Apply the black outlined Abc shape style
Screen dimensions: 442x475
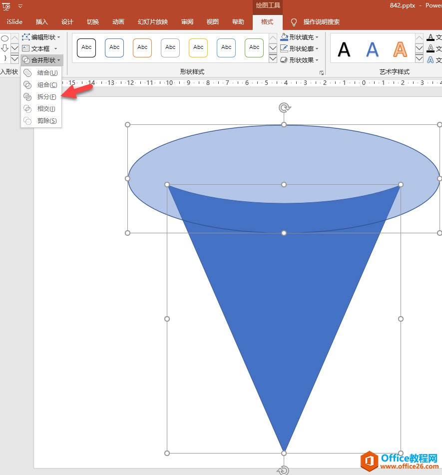[86, 47]
